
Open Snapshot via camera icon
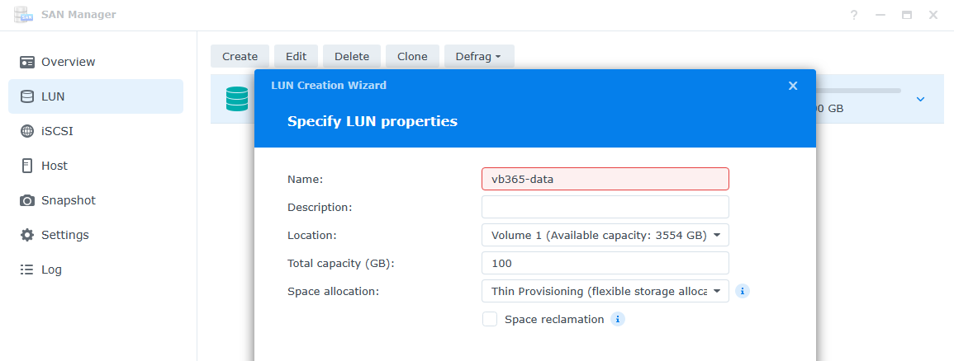pyautogui.click(x=27, y=200)
